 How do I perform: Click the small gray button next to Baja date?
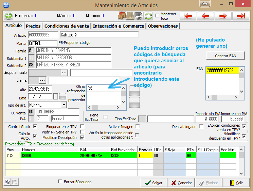pos(62,96)
